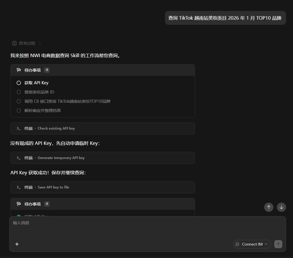Image resolution: width=293 pixels, height=258 pixels.
Task: Click the plus attachment button
Action: (x=17, y=244)
